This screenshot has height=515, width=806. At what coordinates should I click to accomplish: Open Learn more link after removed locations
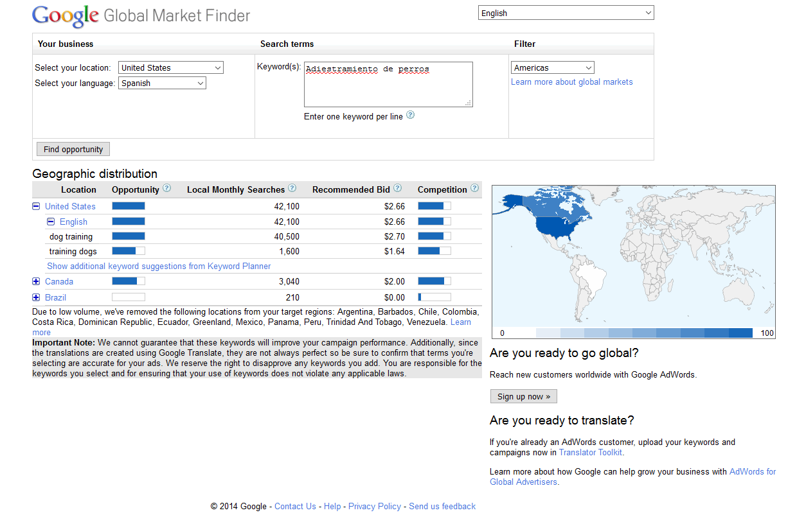click(461, 322)
